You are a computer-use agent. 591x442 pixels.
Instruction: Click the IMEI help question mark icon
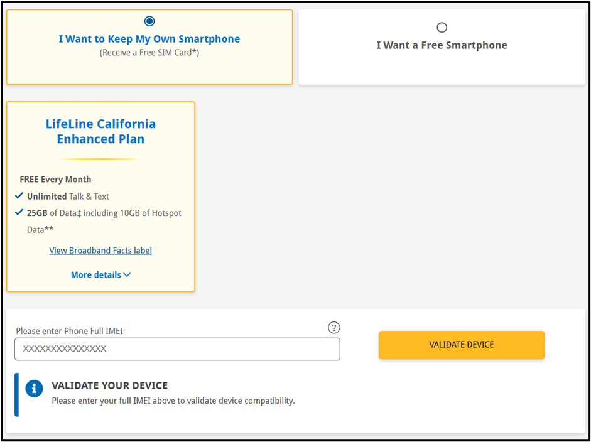[x=334, y=328]
